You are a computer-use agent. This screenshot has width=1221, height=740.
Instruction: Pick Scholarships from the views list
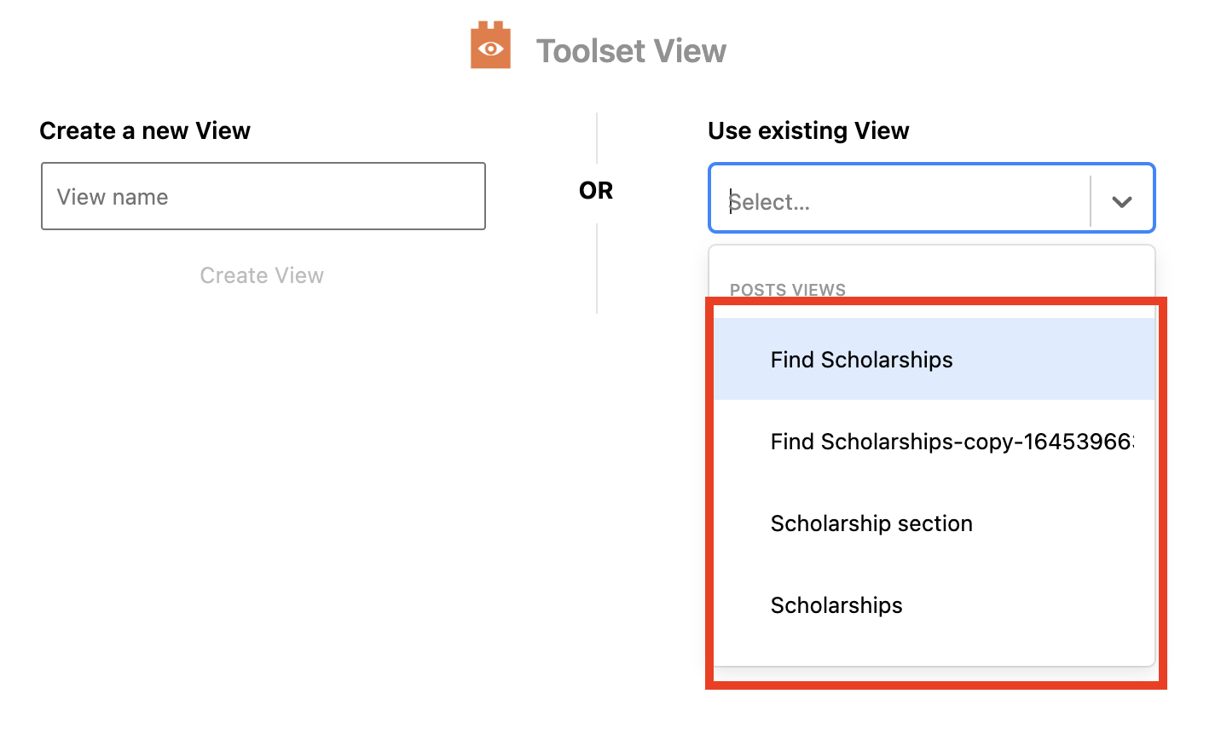click(x=934, y=604)
